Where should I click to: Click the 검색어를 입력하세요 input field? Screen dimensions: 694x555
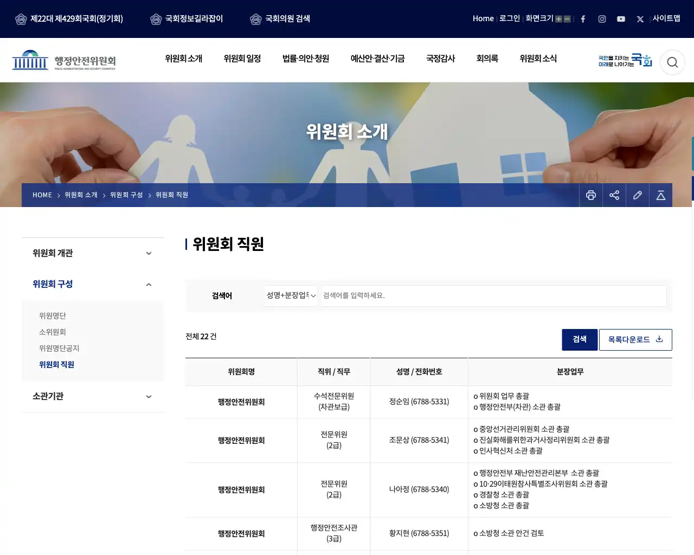pos(493,295)
